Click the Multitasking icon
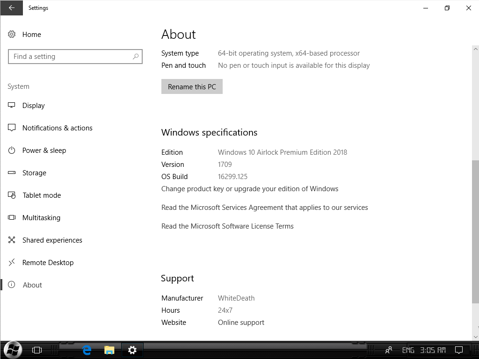Viewport: 479px width, 359px height. click(12, 218)
